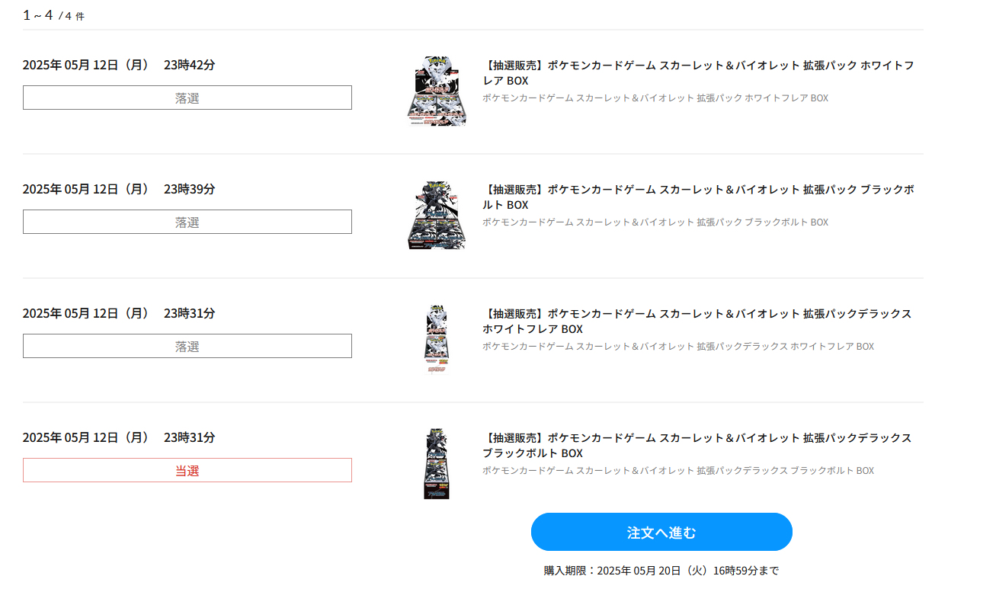The width and height of the screenshot is (996, 592).
Task: Click the grey subtitle under White Flare BOX title
Action: click(x=655, y=98)
